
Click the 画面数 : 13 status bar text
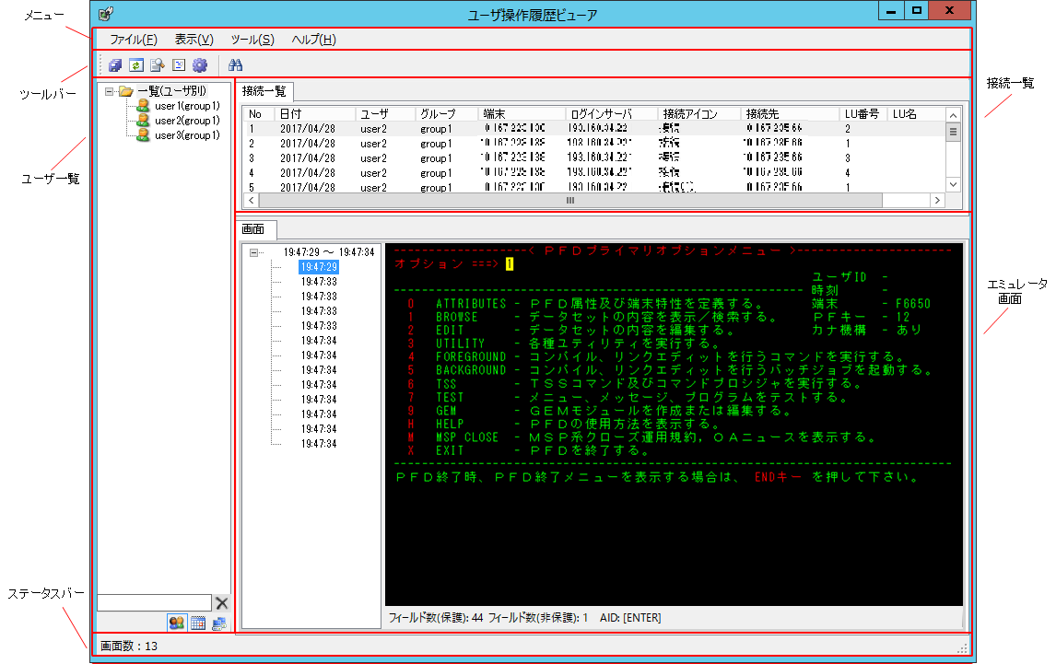click(x=129, y=646)
